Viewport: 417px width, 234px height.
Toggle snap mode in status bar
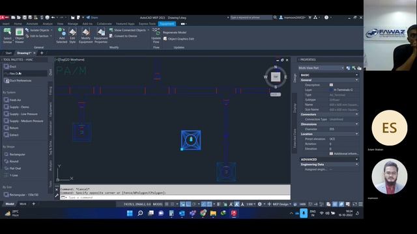point(172,204)
